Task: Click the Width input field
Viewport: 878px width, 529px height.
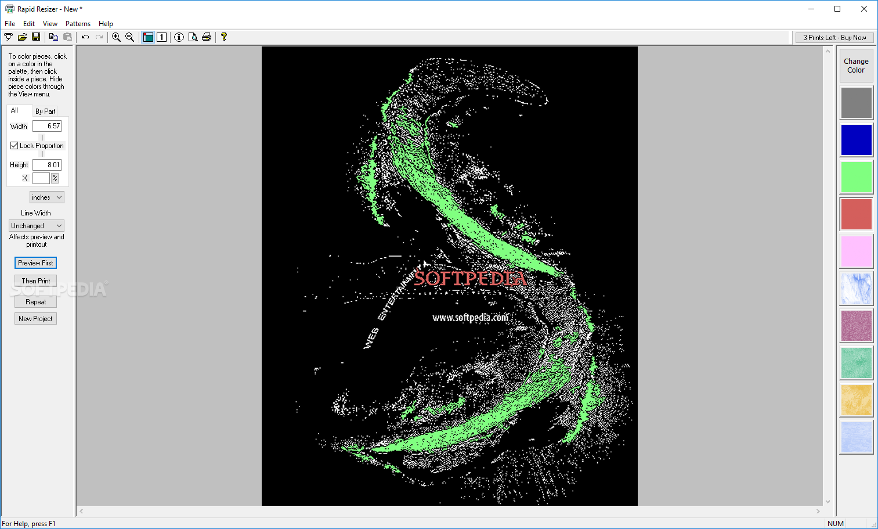Action: [x=47, y=126]
